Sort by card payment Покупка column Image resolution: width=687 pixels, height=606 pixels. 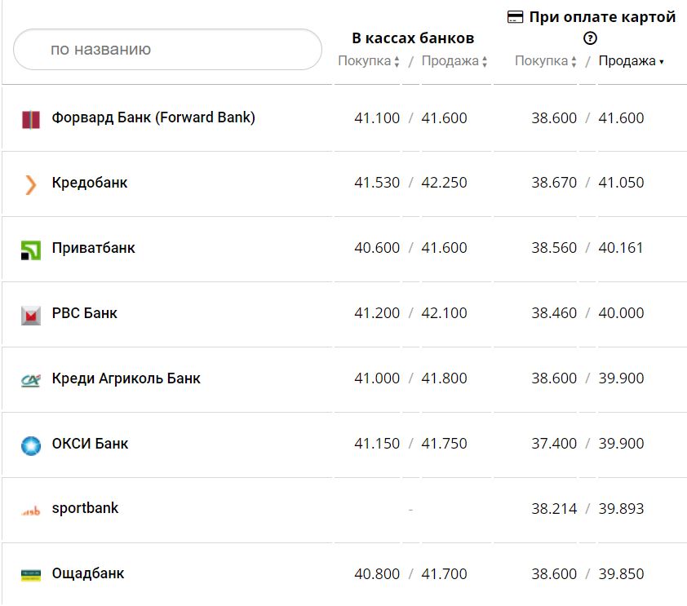546,61
